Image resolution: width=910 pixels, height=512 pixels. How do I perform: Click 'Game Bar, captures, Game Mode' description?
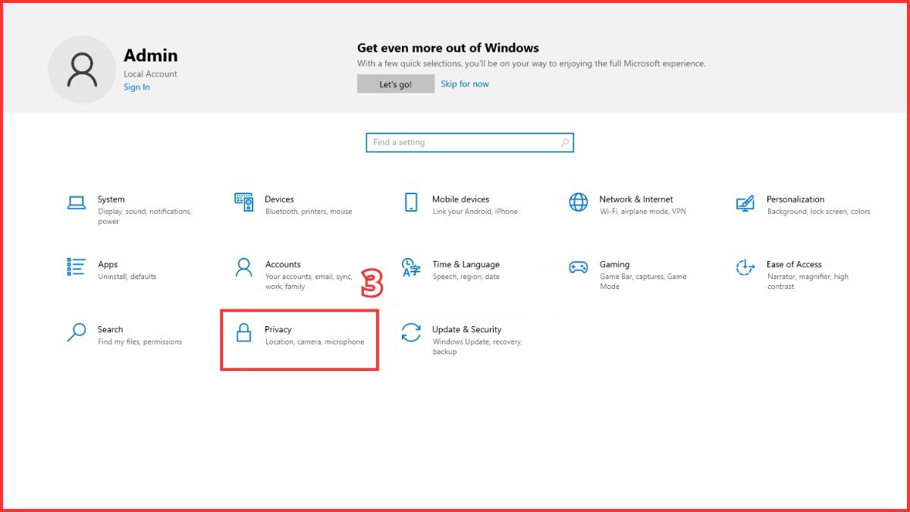(643, 281)
